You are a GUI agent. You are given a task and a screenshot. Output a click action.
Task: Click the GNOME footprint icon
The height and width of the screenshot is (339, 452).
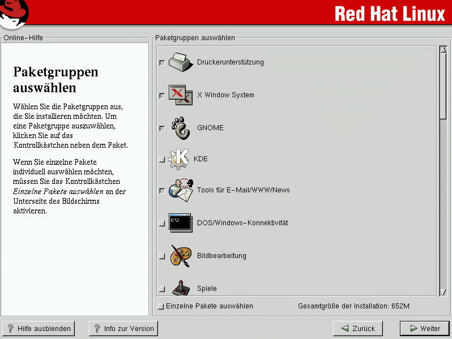pos(181,128)
